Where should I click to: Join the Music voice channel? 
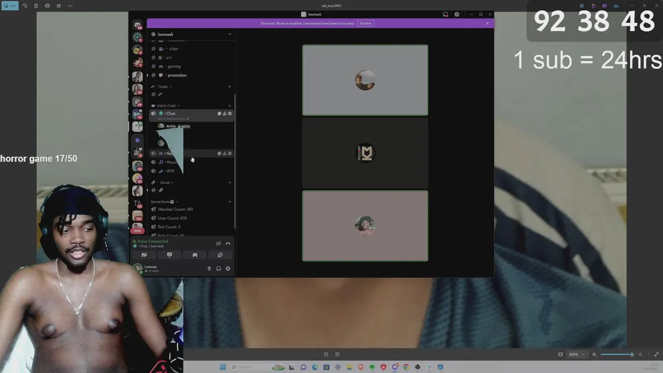point(170,162)
